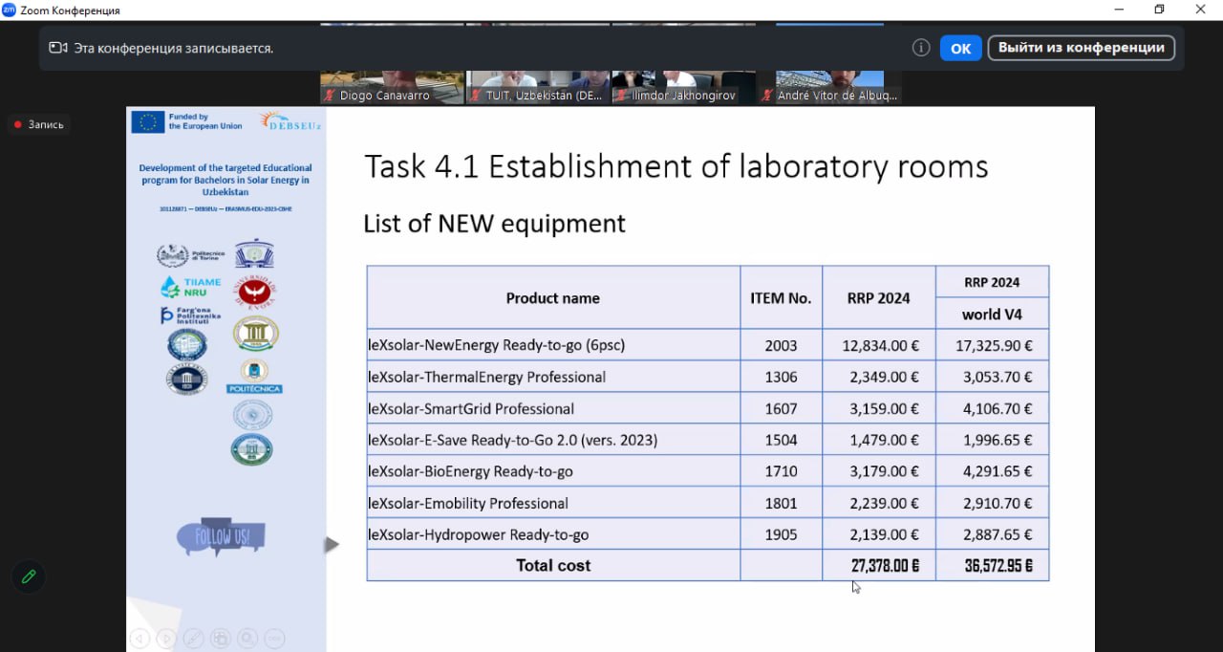Screen dimensions: 1223x652
Task: Click the 17,325.90 € price cell
Action: (993, 345)
